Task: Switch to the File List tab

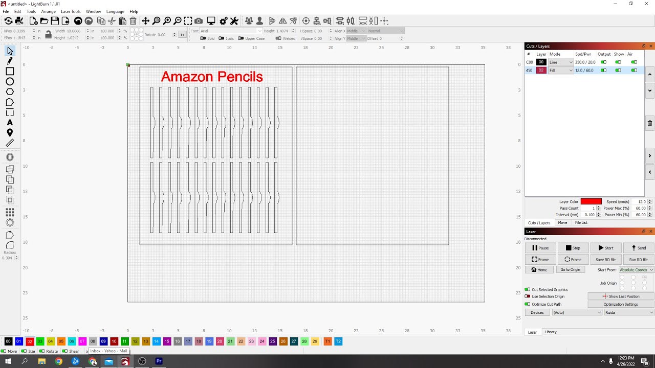Action: pyautogui.click(x=581, y=223)
